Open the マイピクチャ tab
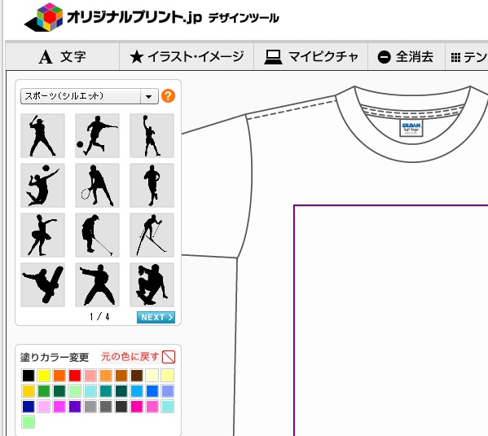 coord(311,57)
